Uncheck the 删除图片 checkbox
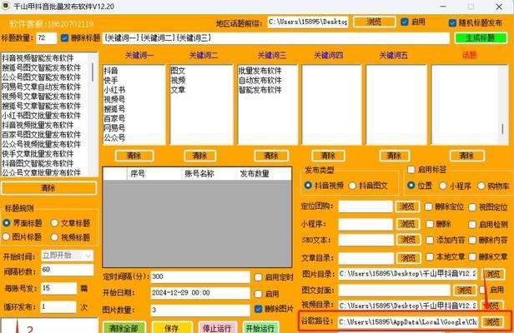The width and height of the screenshot is (514, 333). pyautogui.click(x=259, y=309)
